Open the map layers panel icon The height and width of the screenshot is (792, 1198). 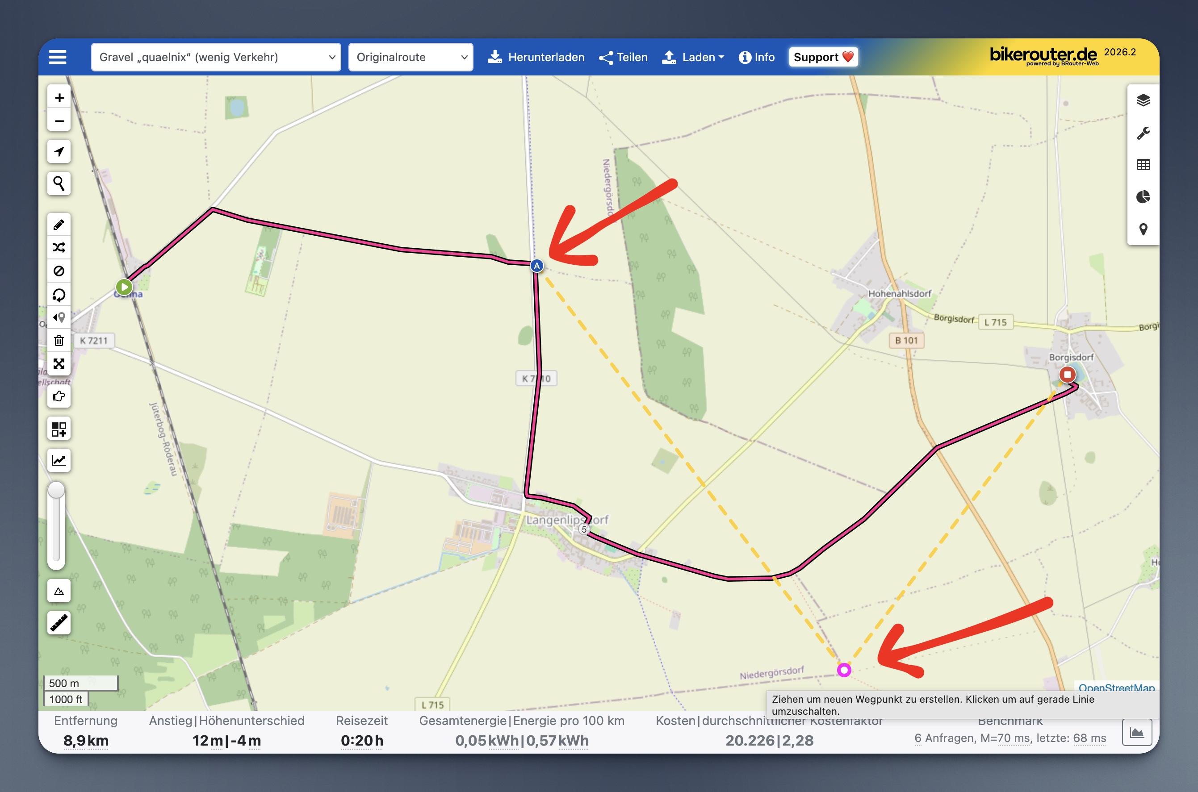pyautogui.click(x=1143, y=100)
